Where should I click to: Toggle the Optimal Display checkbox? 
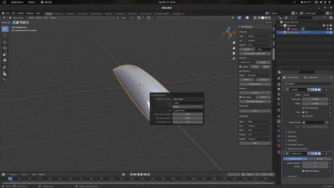point(303,171)
